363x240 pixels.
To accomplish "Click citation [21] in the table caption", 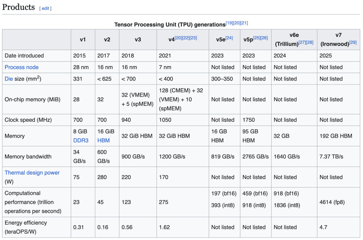I will [244, 23].
